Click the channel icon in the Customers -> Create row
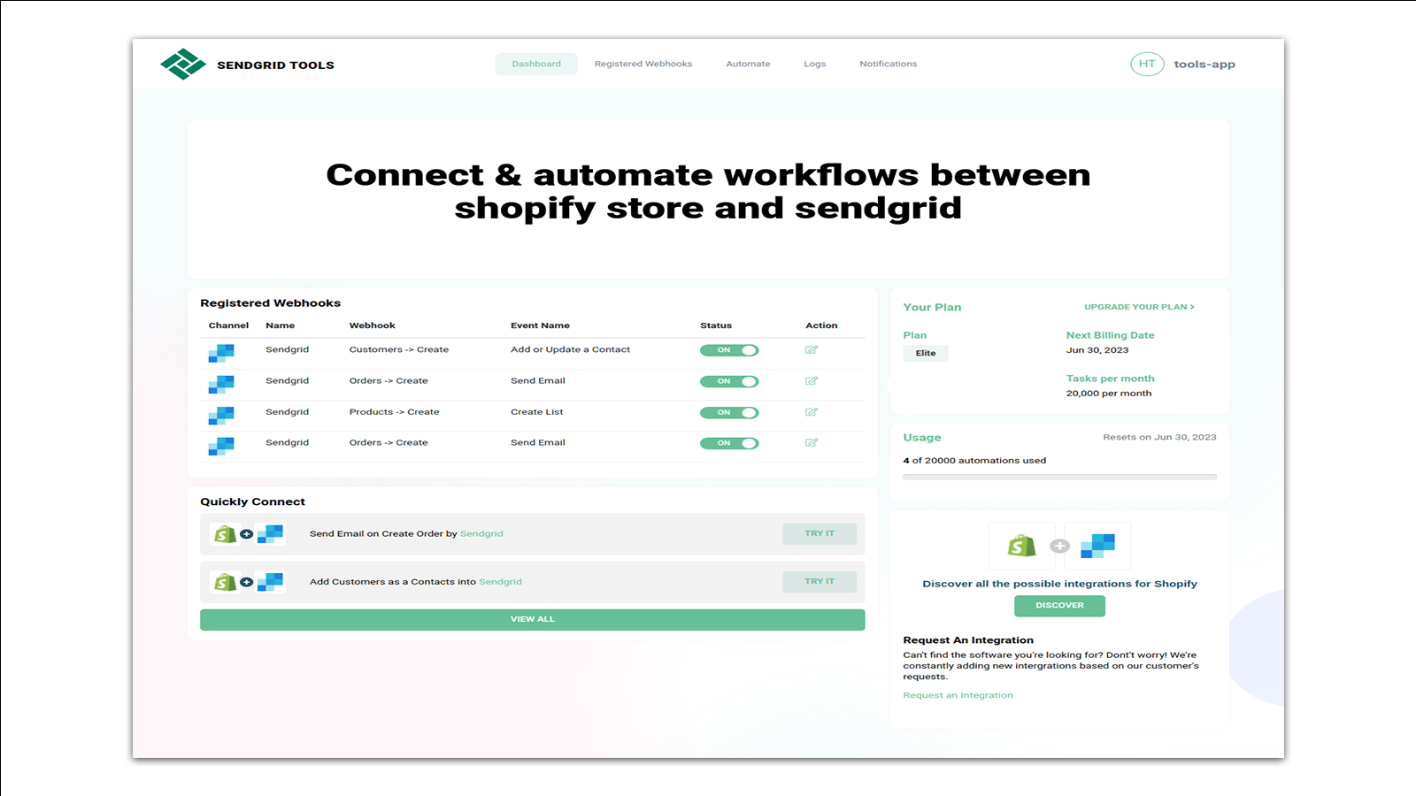 click(221, 354)
